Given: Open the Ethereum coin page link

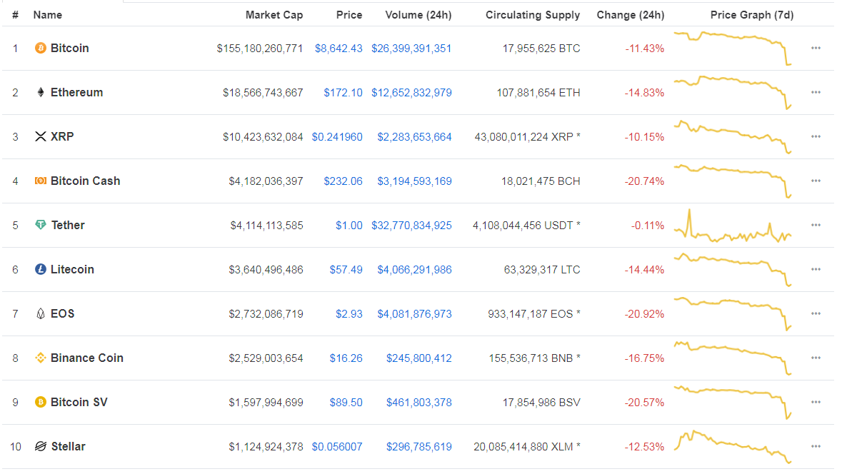Looking at the screenshot, I should point(76,92).
